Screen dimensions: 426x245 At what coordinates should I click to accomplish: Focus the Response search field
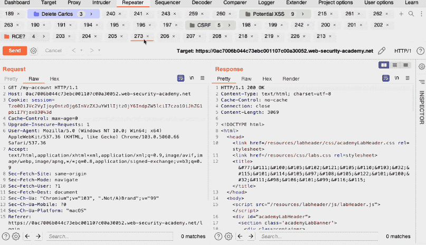[x=318, y=237]
